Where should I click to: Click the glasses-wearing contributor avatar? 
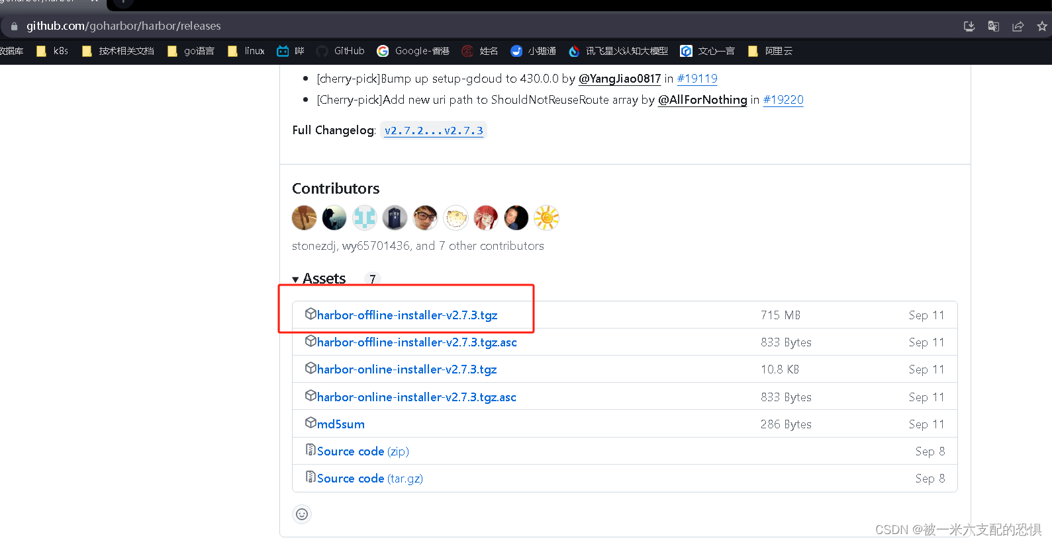click(x=425, y=217)
